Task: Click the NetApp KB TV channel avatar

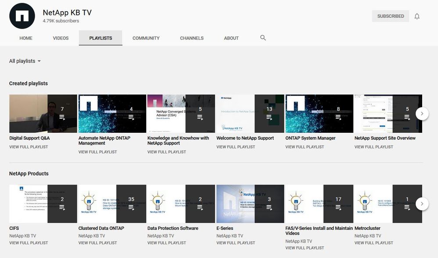Action: [22, 16]
